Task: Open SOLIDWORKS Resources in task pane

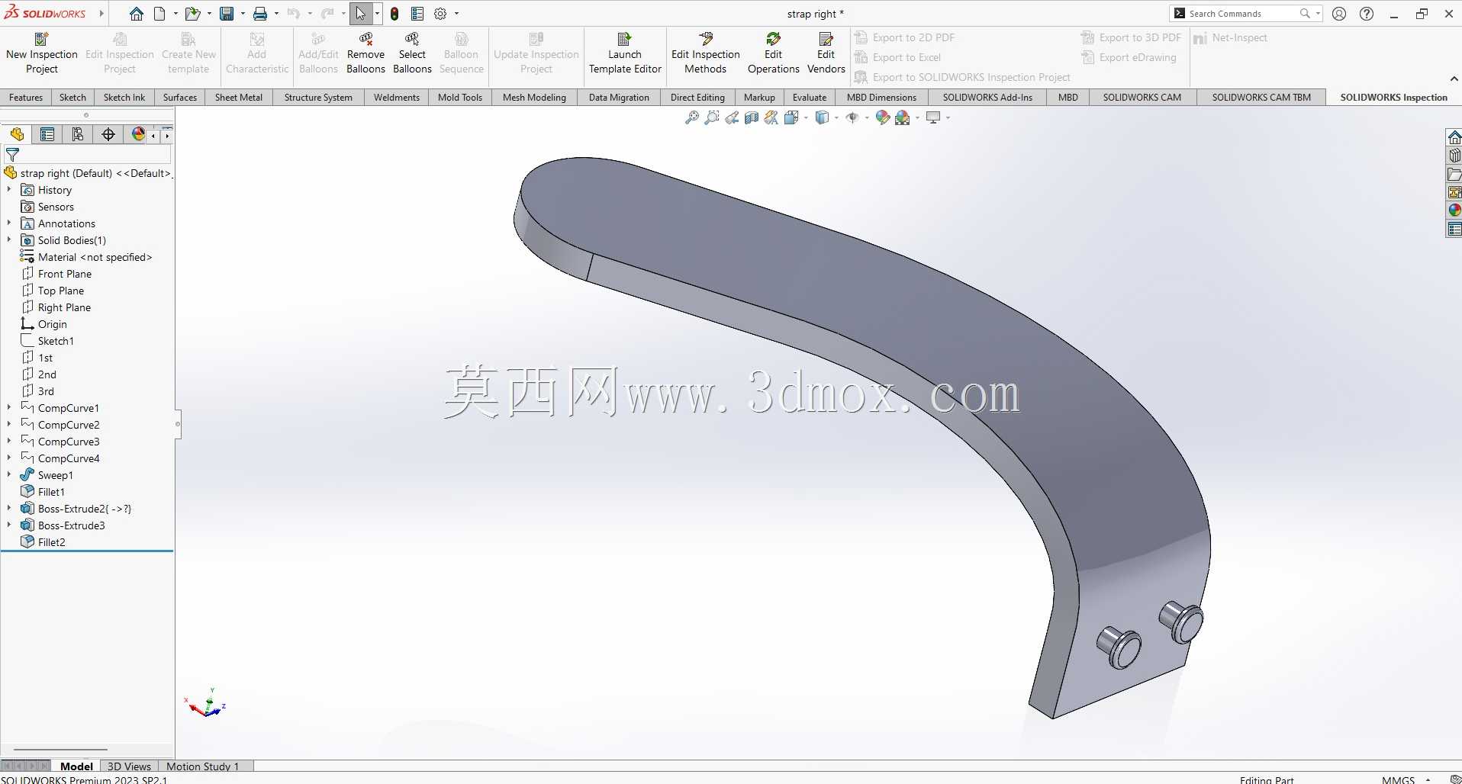Action: click(x=1454, y=137)
